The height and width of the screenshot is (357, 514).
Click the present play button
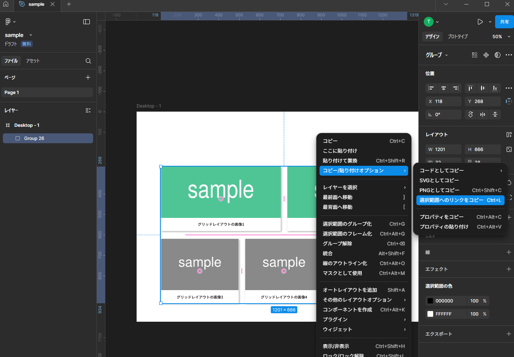(480, 22)
